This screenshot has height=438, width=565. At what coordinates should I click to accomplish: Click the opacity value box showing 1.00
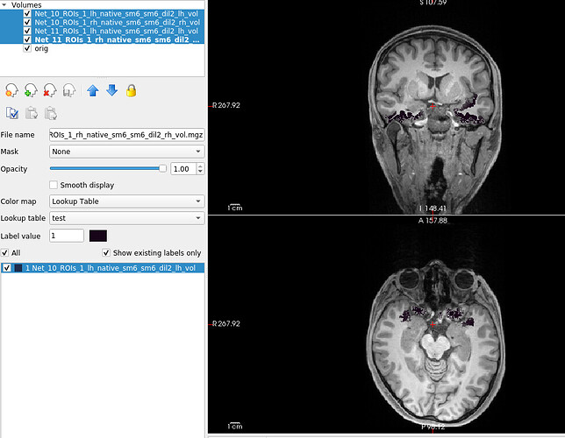pyautogui.click(x=183, y=169)
